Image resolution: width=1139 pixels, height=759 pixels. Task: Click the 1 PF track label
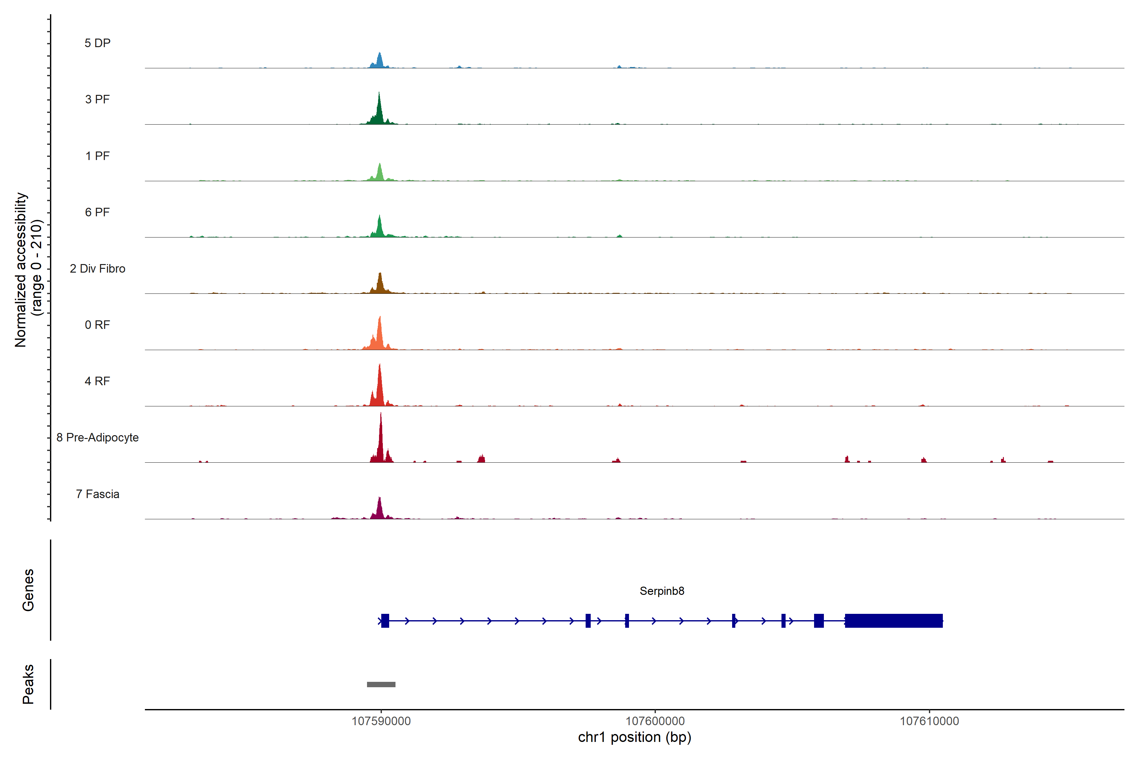(x=97, y=156)
